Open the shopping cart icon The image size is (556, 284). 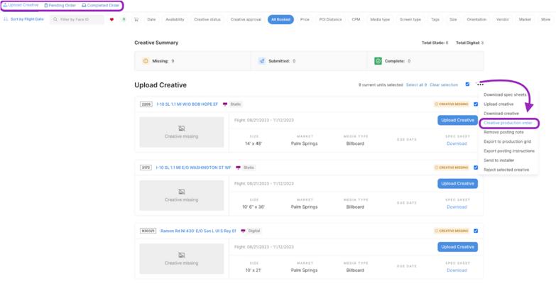136,19
